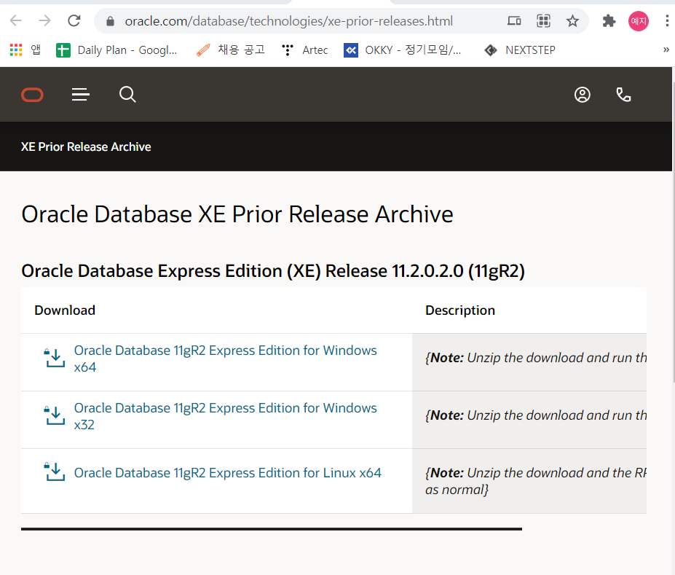Open the 채용 공고 bookmark
This screenshot has width=675, height=575.
(x=230, y=50)
